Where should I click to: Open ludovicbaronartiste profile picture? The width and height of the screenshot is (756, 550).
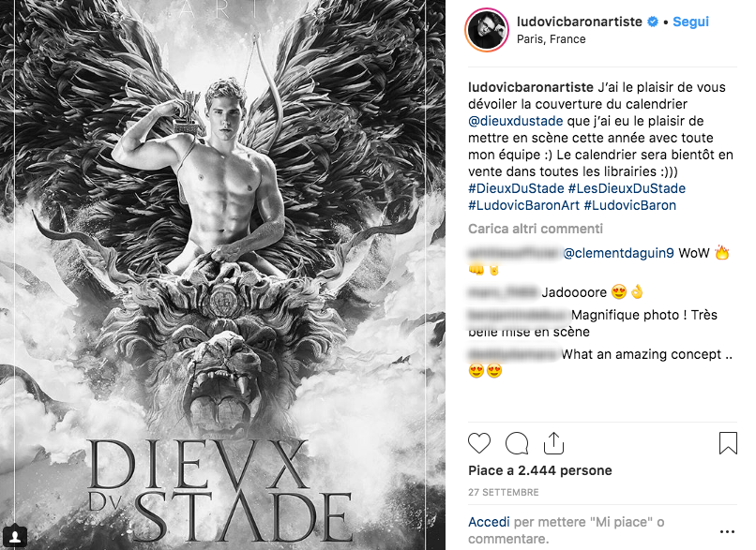pos(487,30)
